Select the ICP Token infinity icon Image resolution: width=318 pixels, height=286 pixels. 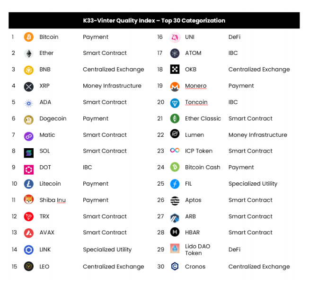[x=175, y=150]
